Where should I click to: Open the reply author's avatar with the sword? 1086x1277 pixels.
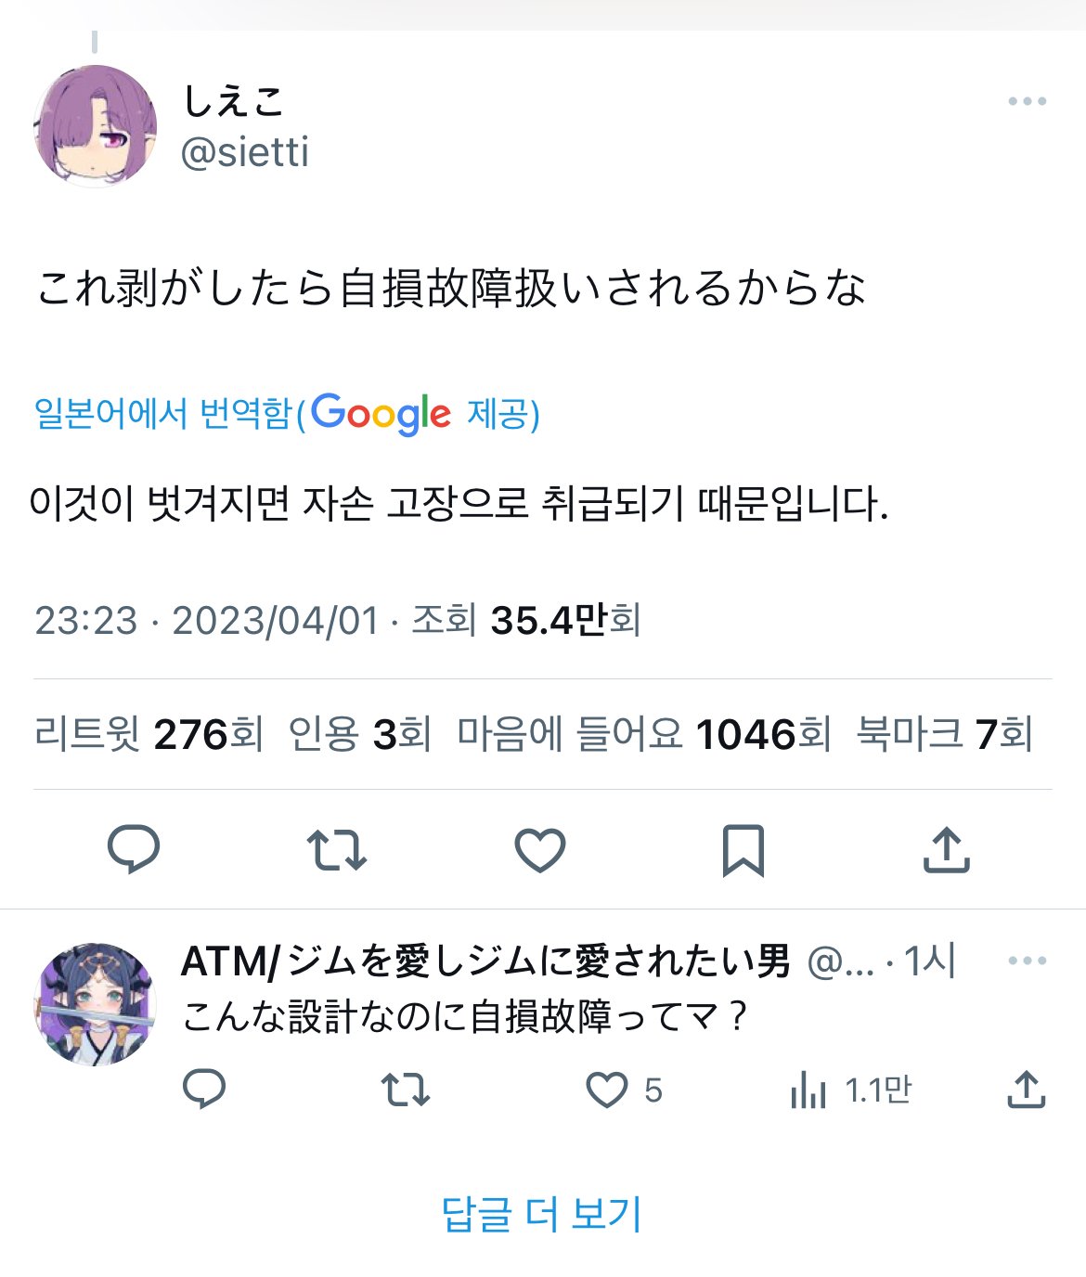[95, 1004]
